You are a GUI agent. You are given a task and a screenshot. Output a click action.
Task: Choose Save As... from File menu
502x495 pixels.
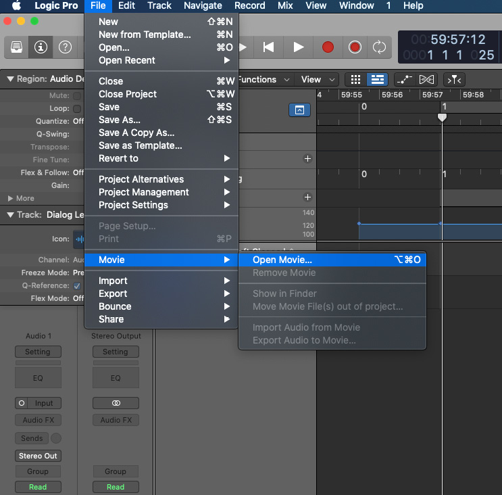pos(161,120)
